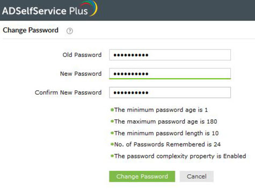The height and width of the screenshot is (194, 255).
Task: Click the New Password label
Action: 81,74
